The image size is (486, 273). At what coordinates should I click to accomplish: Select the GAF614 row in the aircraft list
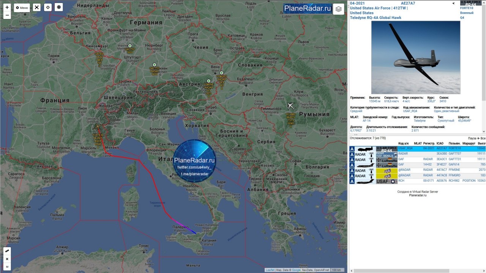pos(418,165)
